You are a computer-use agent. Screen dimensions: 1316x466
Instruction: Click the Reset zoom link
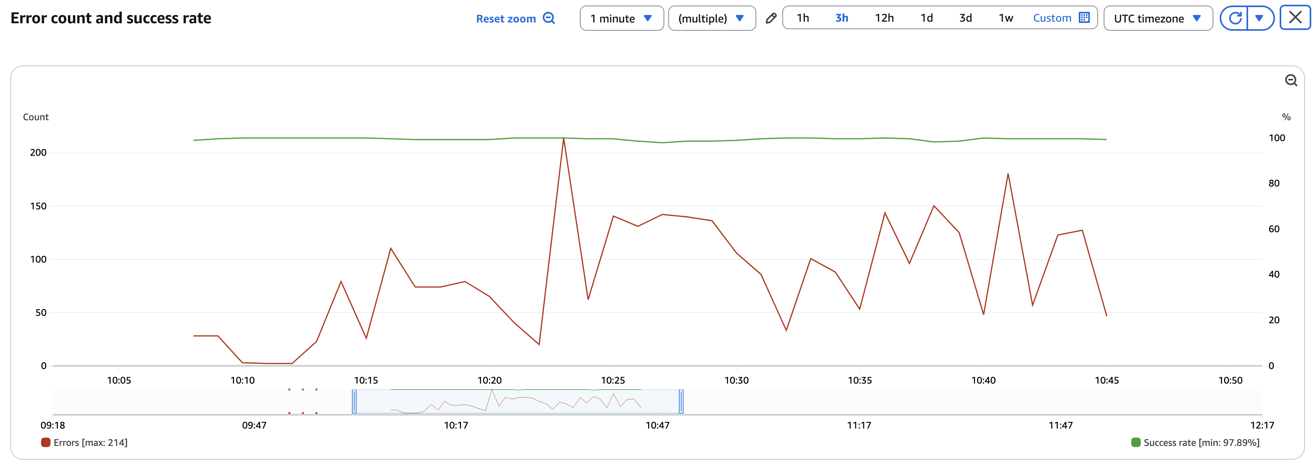pyautogui.click(x=515, y=19)
